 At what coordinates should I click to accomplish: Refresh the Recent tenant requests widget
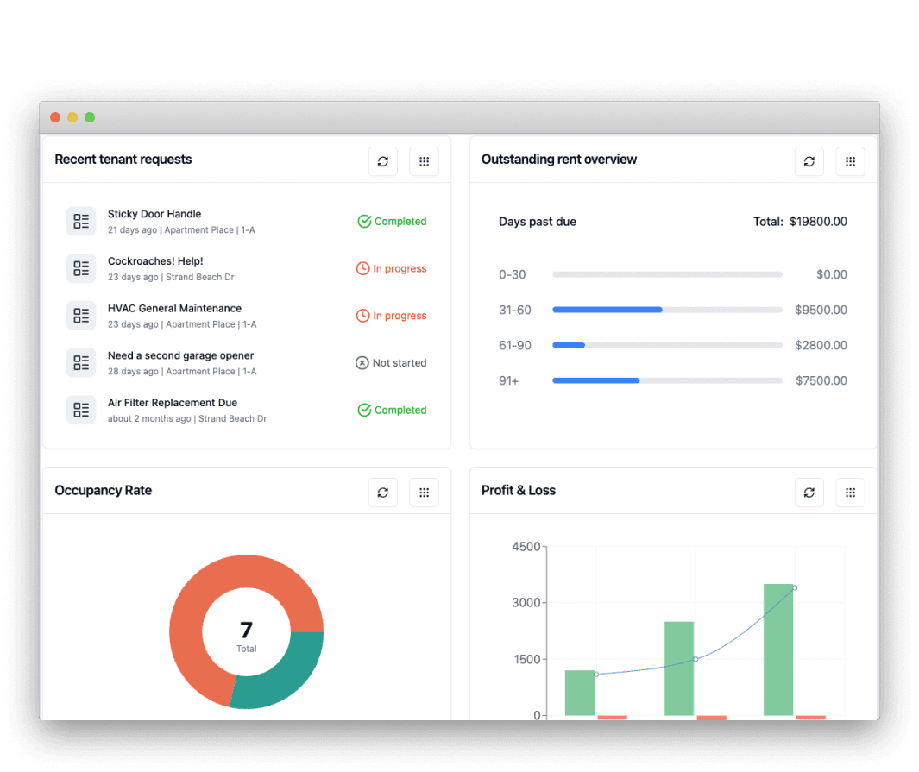click(383, 161)
